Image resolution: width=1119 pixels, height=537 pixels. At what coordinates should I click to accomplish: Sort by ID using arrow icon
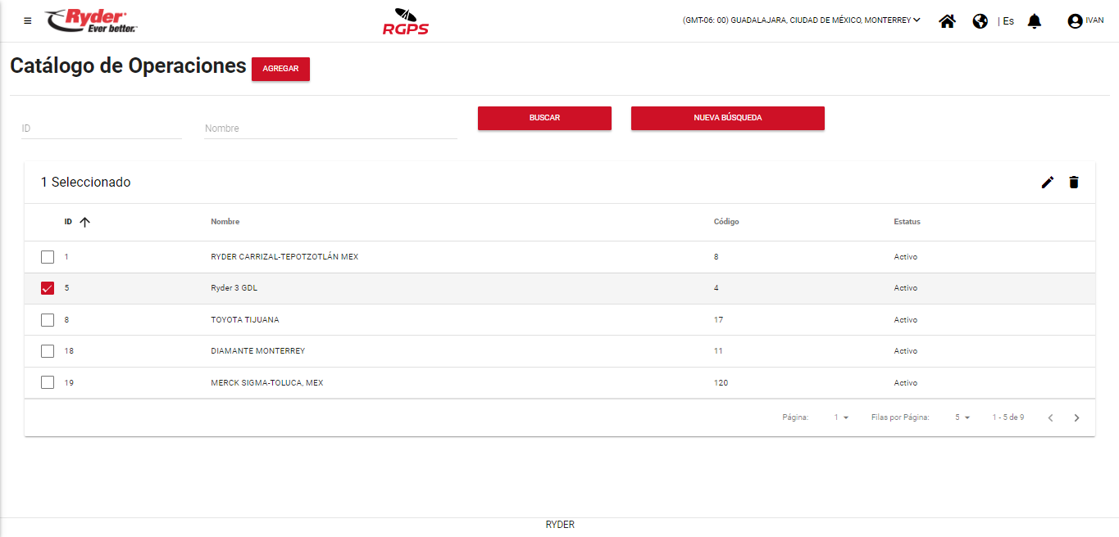click(x=84, y=222)
